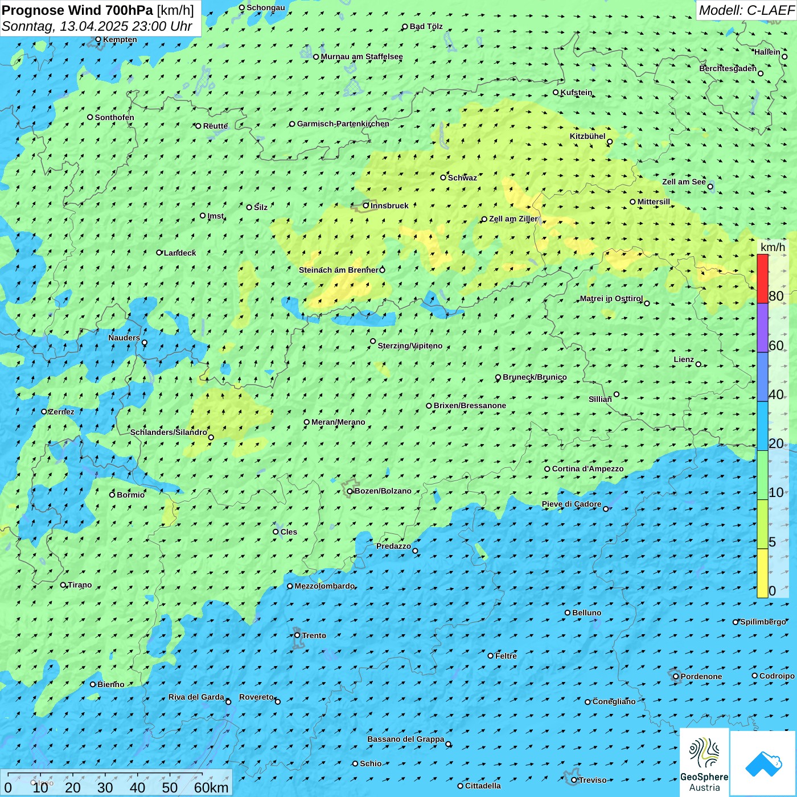Viewport: 797px width, 797px height.
Task: Click the 'Prognose Wind 700hPa' title
Action: [77, 10]
